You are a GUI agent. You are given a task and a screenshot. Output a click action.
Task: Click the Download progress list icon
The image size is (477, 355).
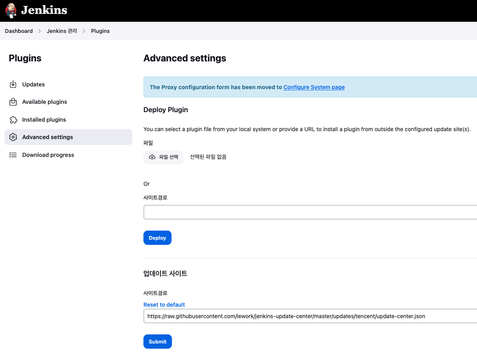point(13,155)
